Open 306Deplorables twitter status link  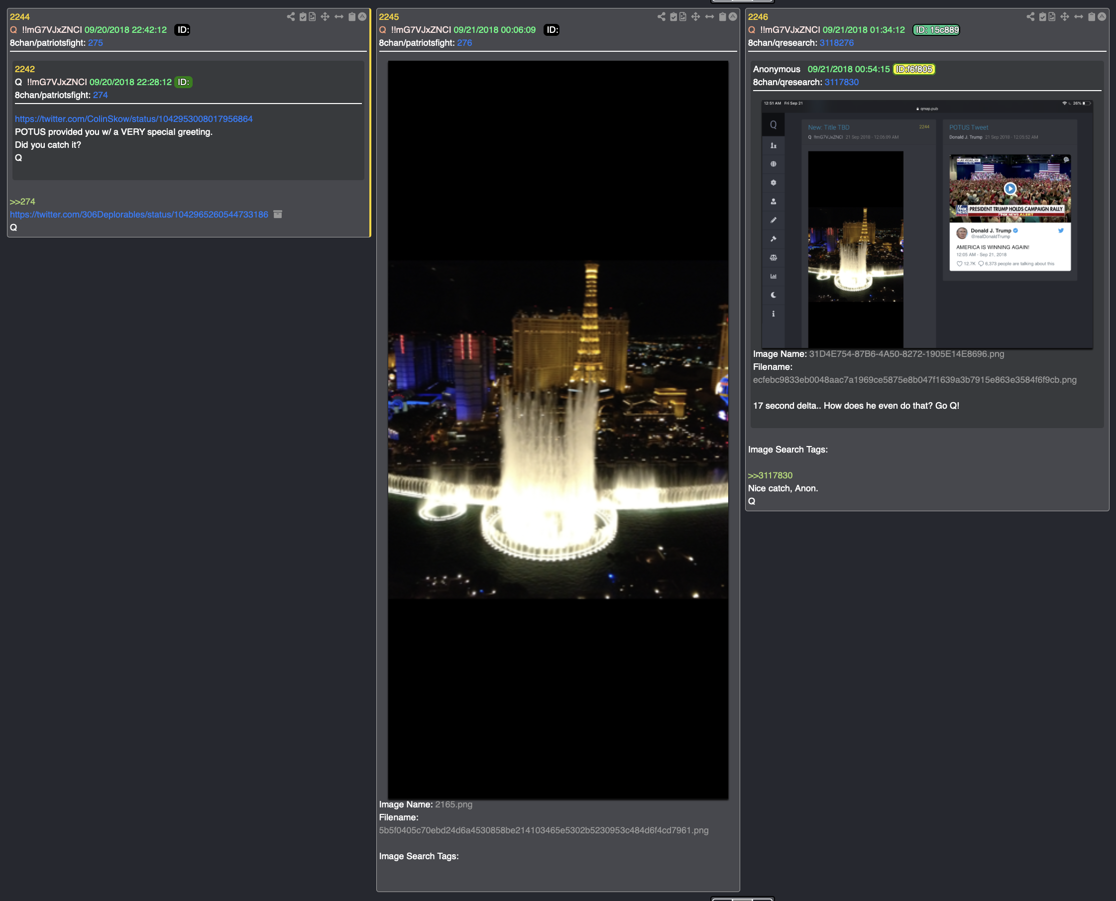click(139, 215)
